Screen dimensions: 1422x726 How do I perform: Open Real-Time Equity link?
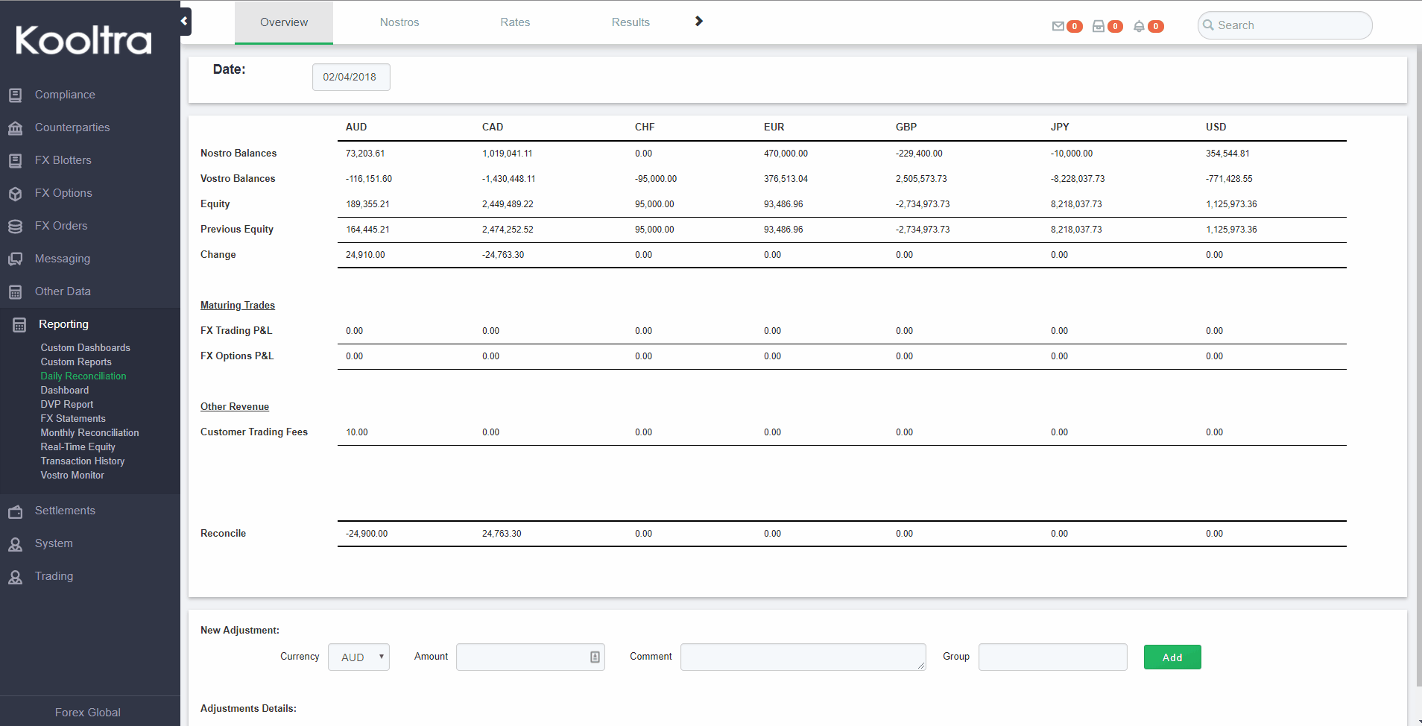[78, 447]
